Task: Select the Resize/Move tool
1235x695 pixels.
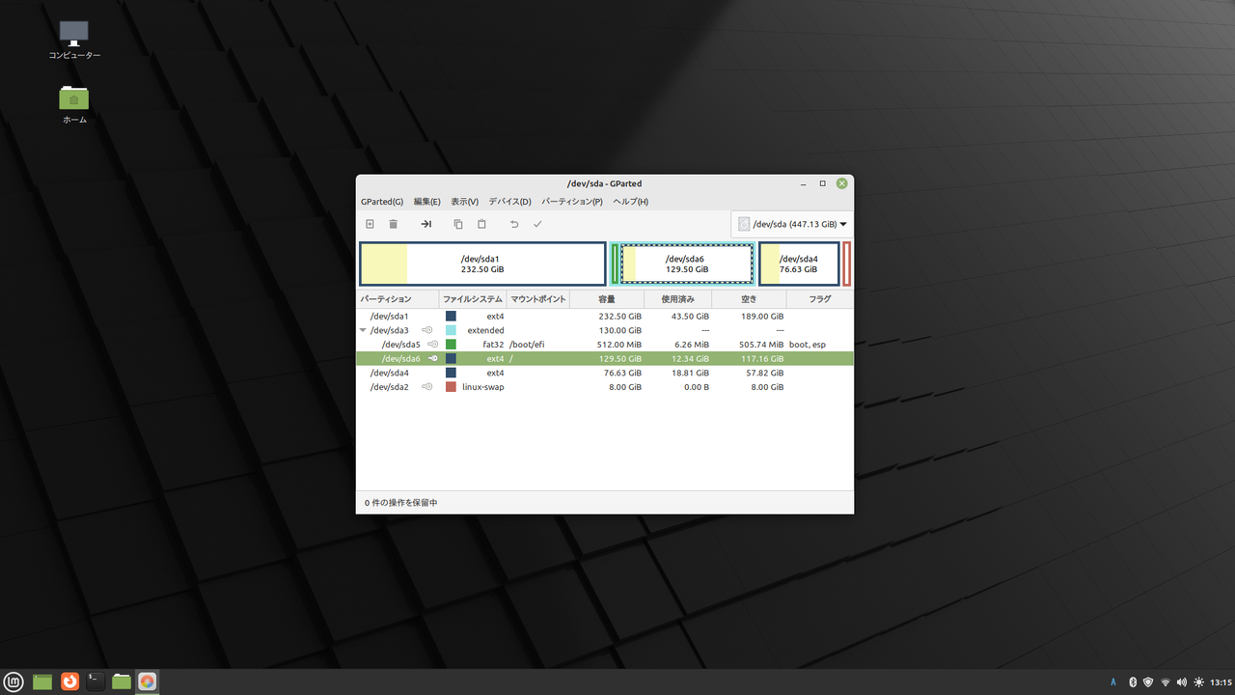Action: tap(425, 223)
